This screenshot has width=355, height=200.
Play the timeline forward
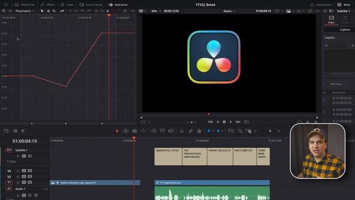(x=231, y=122)
